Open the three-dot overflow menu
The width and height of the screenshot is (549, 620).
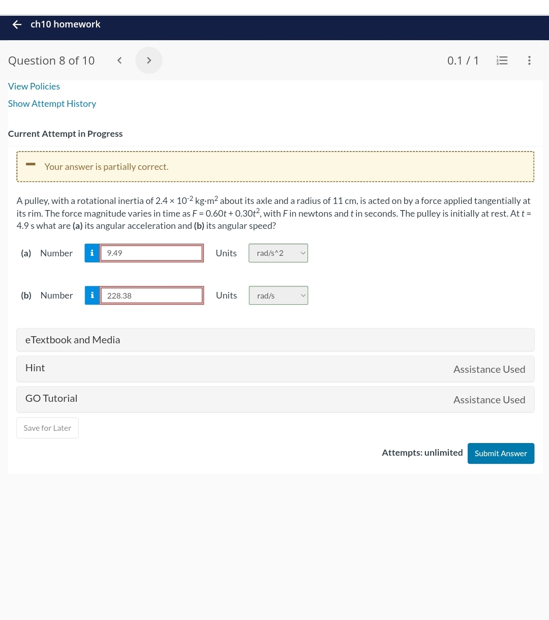529,60
